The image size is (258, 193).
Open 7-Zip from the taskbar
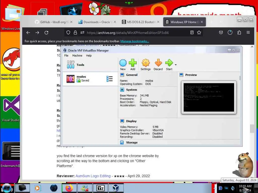pyautogui.click(x=100, y=188)
